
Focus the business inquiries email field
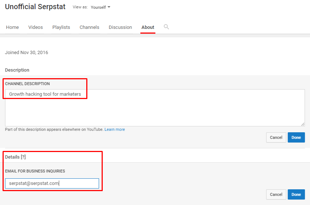click(x=52, y=183)
